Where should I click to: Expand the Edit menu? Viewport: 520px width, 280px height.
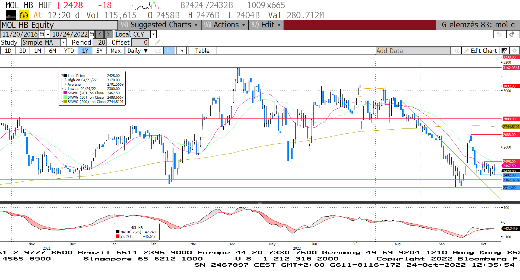266,25
